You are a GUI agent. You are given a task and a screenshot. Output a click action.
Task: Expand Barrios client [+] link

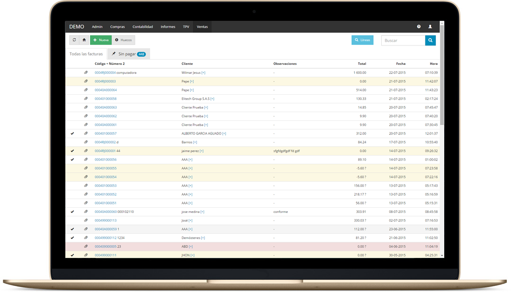coord(195,142)
